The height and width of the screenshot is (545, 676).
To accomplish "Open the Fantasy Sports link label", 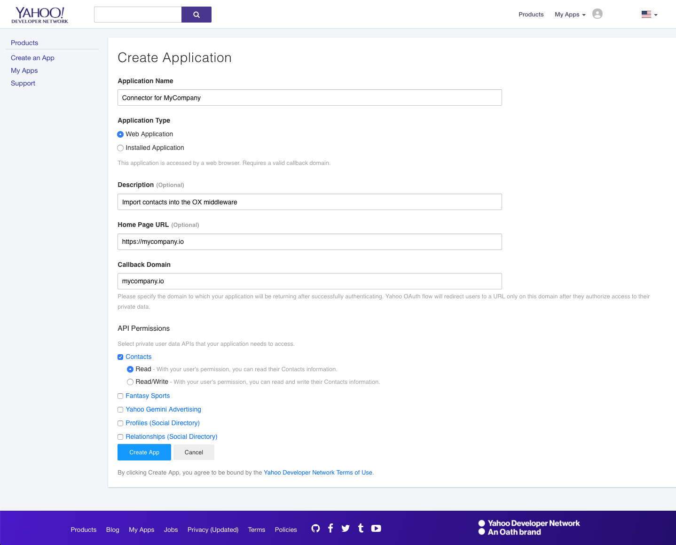I will 148,396.
